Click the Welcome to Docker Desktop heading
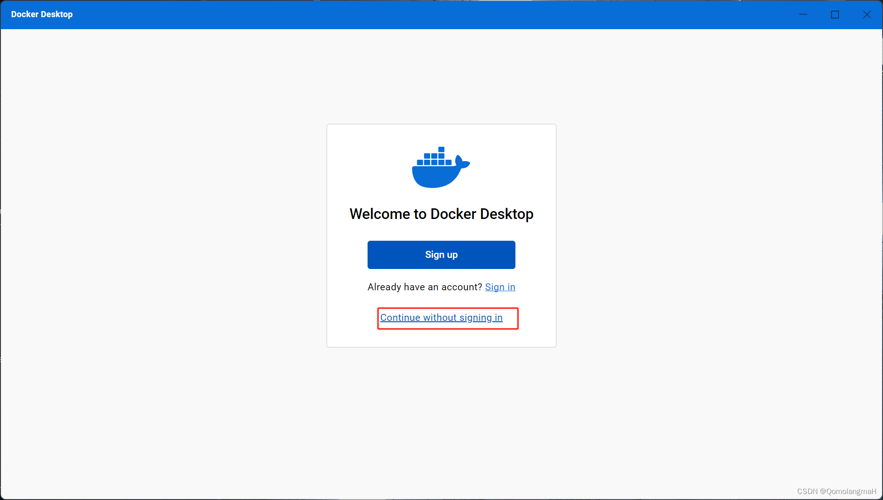Image resolution: width=883 pixels, height=500 pixels. coord(441,214)
